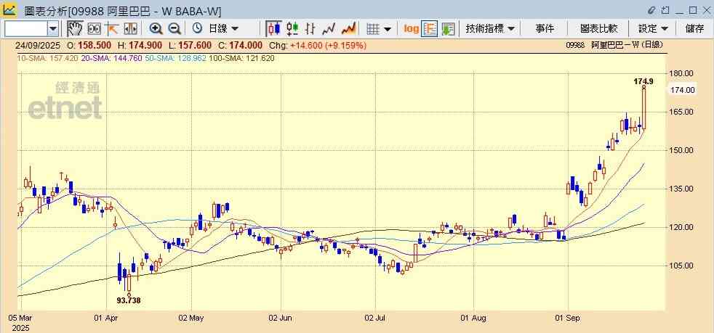This screenshot has width=714, height=333.
Task: Zoom in on the chart
Action: tap(156, 28)
